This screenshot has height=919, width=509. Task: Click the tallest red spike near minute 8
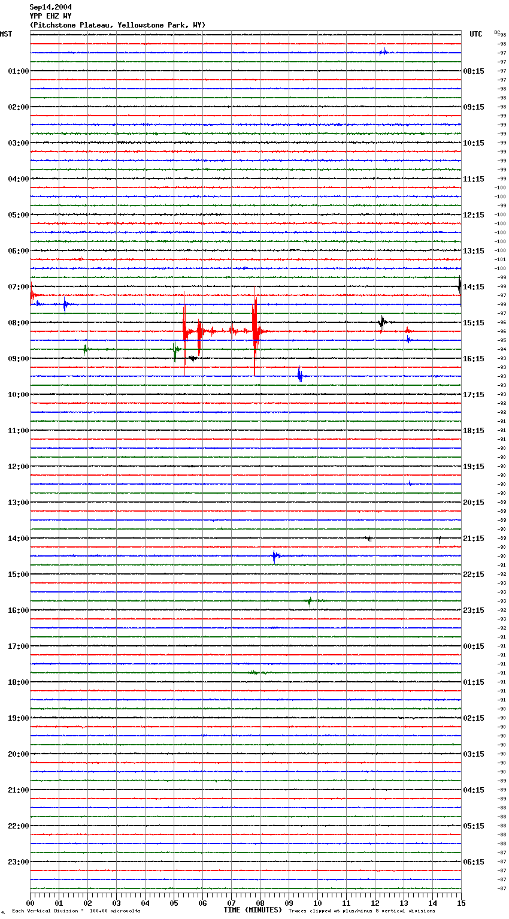tap(255, 331)
